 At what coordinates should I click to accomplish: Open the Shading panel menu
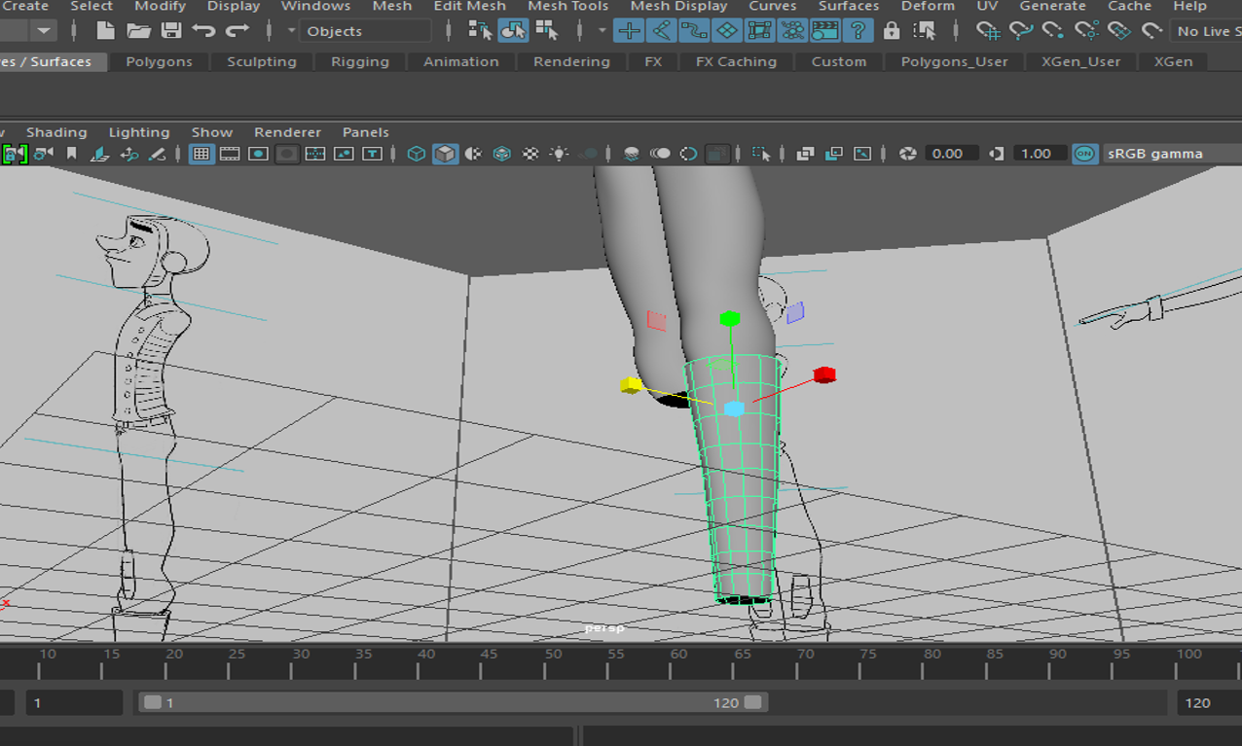coord(56,132)
